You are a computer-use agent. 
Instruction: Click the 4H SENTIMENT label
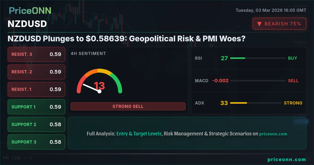(88, 53)
